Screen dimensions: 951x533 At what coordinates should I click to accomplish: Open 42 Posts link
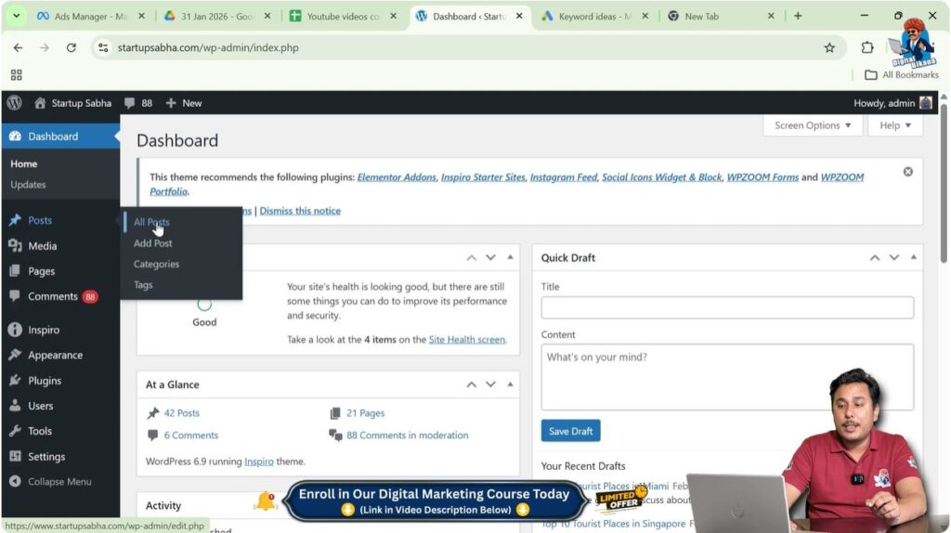click(x=182, y=413)
